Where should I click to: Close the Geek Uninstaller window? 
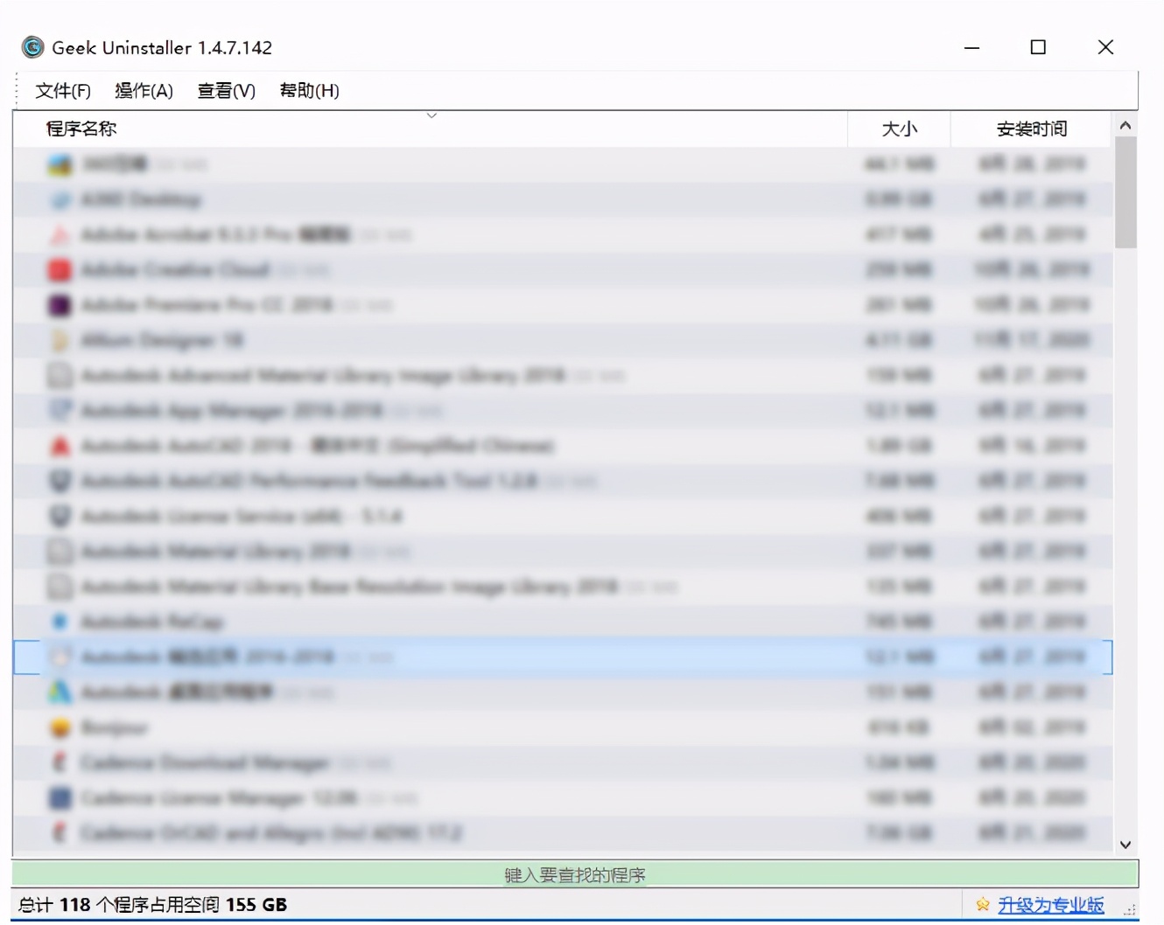pyautogui.click(x=1105, y=47)
